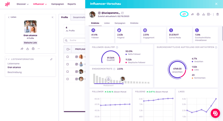Screen dimensions: 223x121
Task: Check the second profile row checkbox
Action: pos(68,64)
